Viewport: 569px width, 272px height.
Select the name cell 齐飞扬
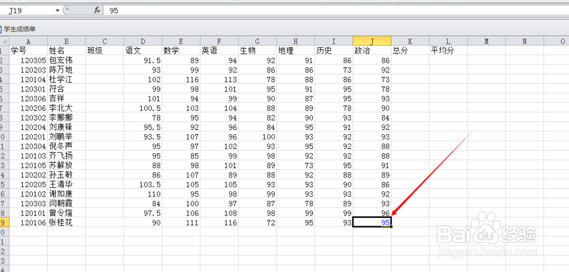click(x=67, y=156)
